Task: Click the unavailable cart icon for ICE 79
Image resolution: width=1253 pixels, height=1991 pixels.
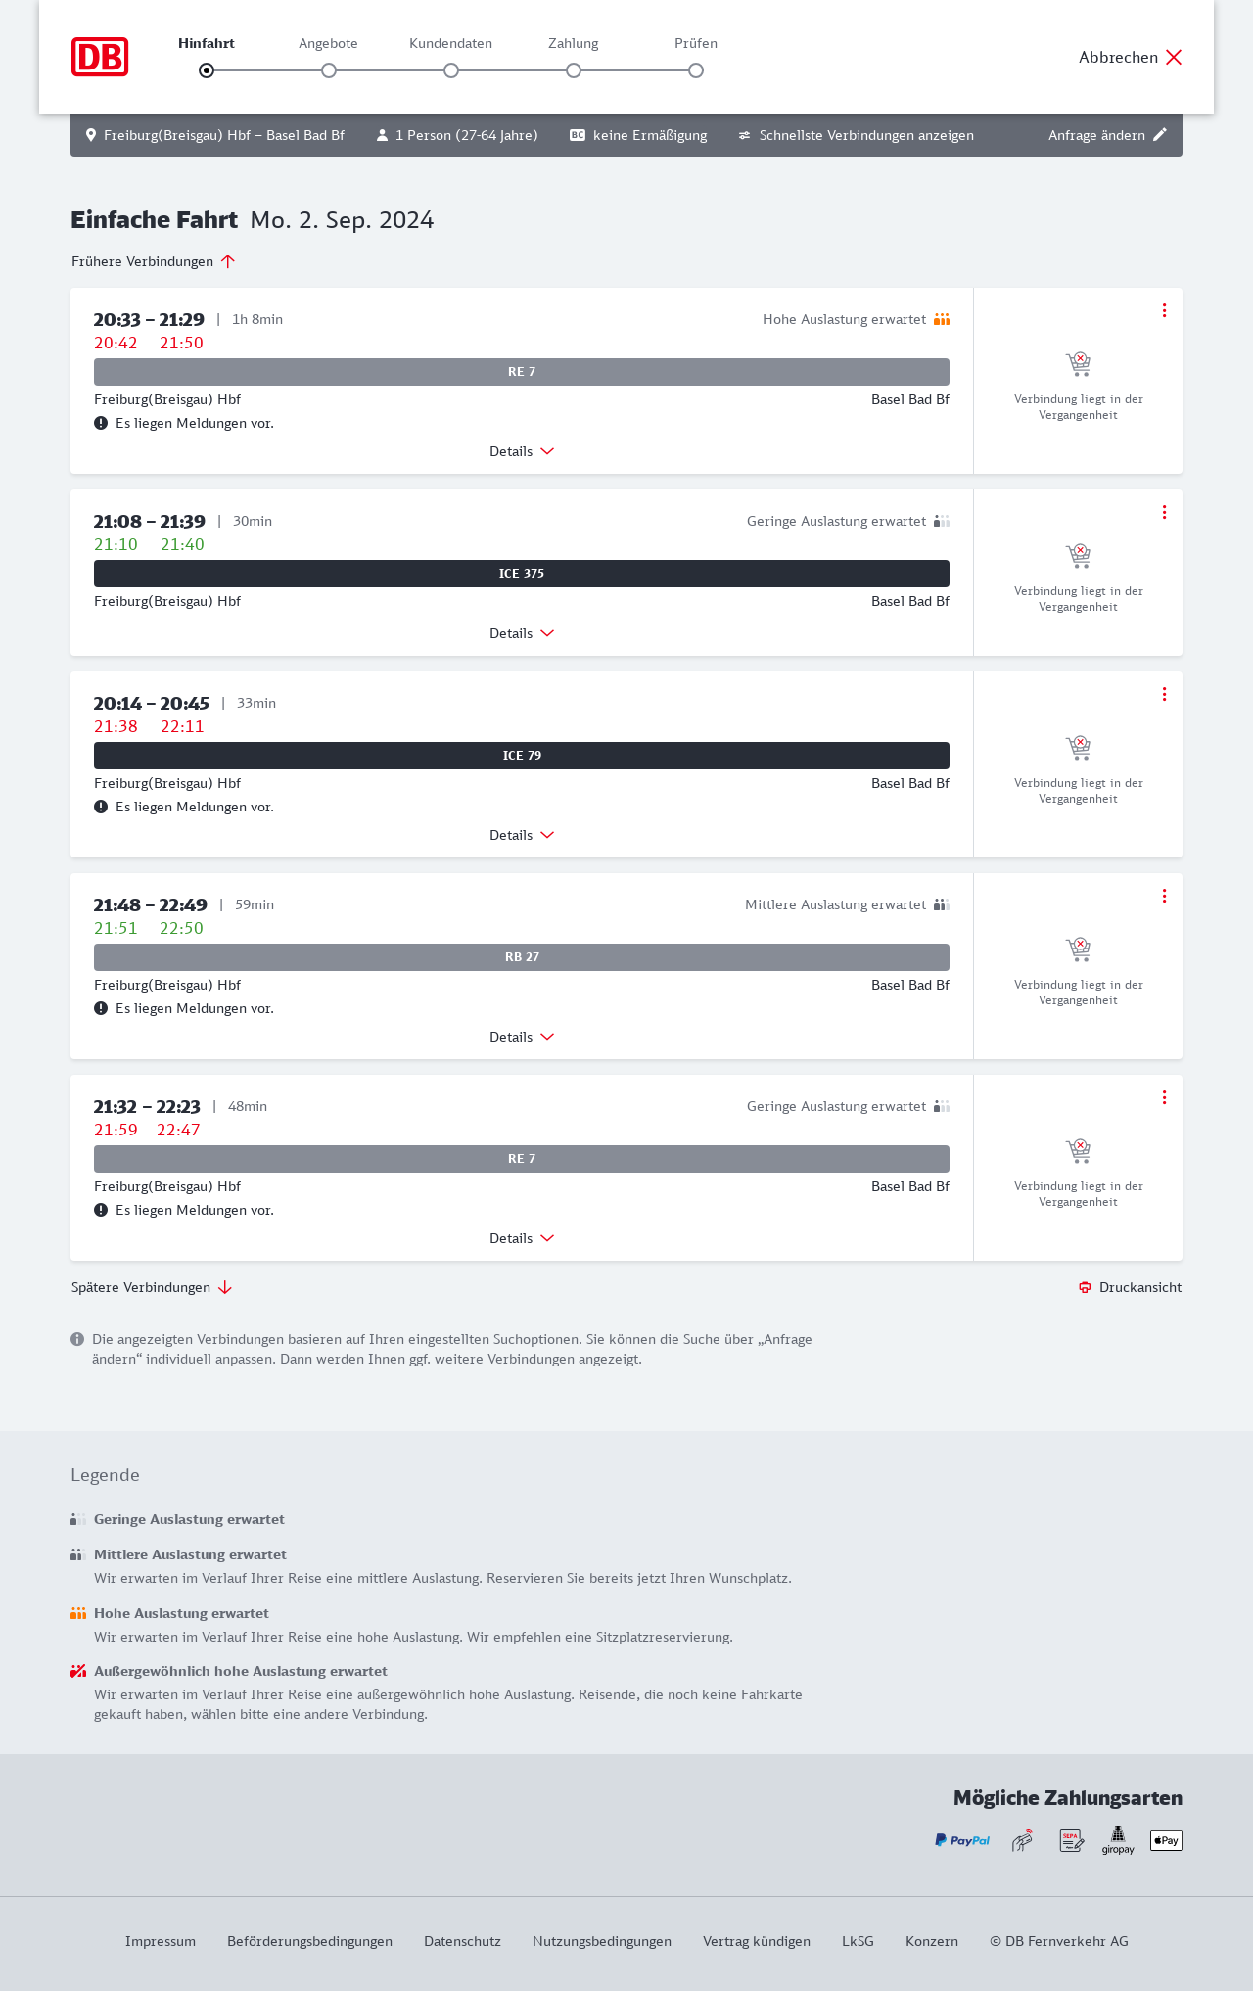Action: (x=1078, y=748)
